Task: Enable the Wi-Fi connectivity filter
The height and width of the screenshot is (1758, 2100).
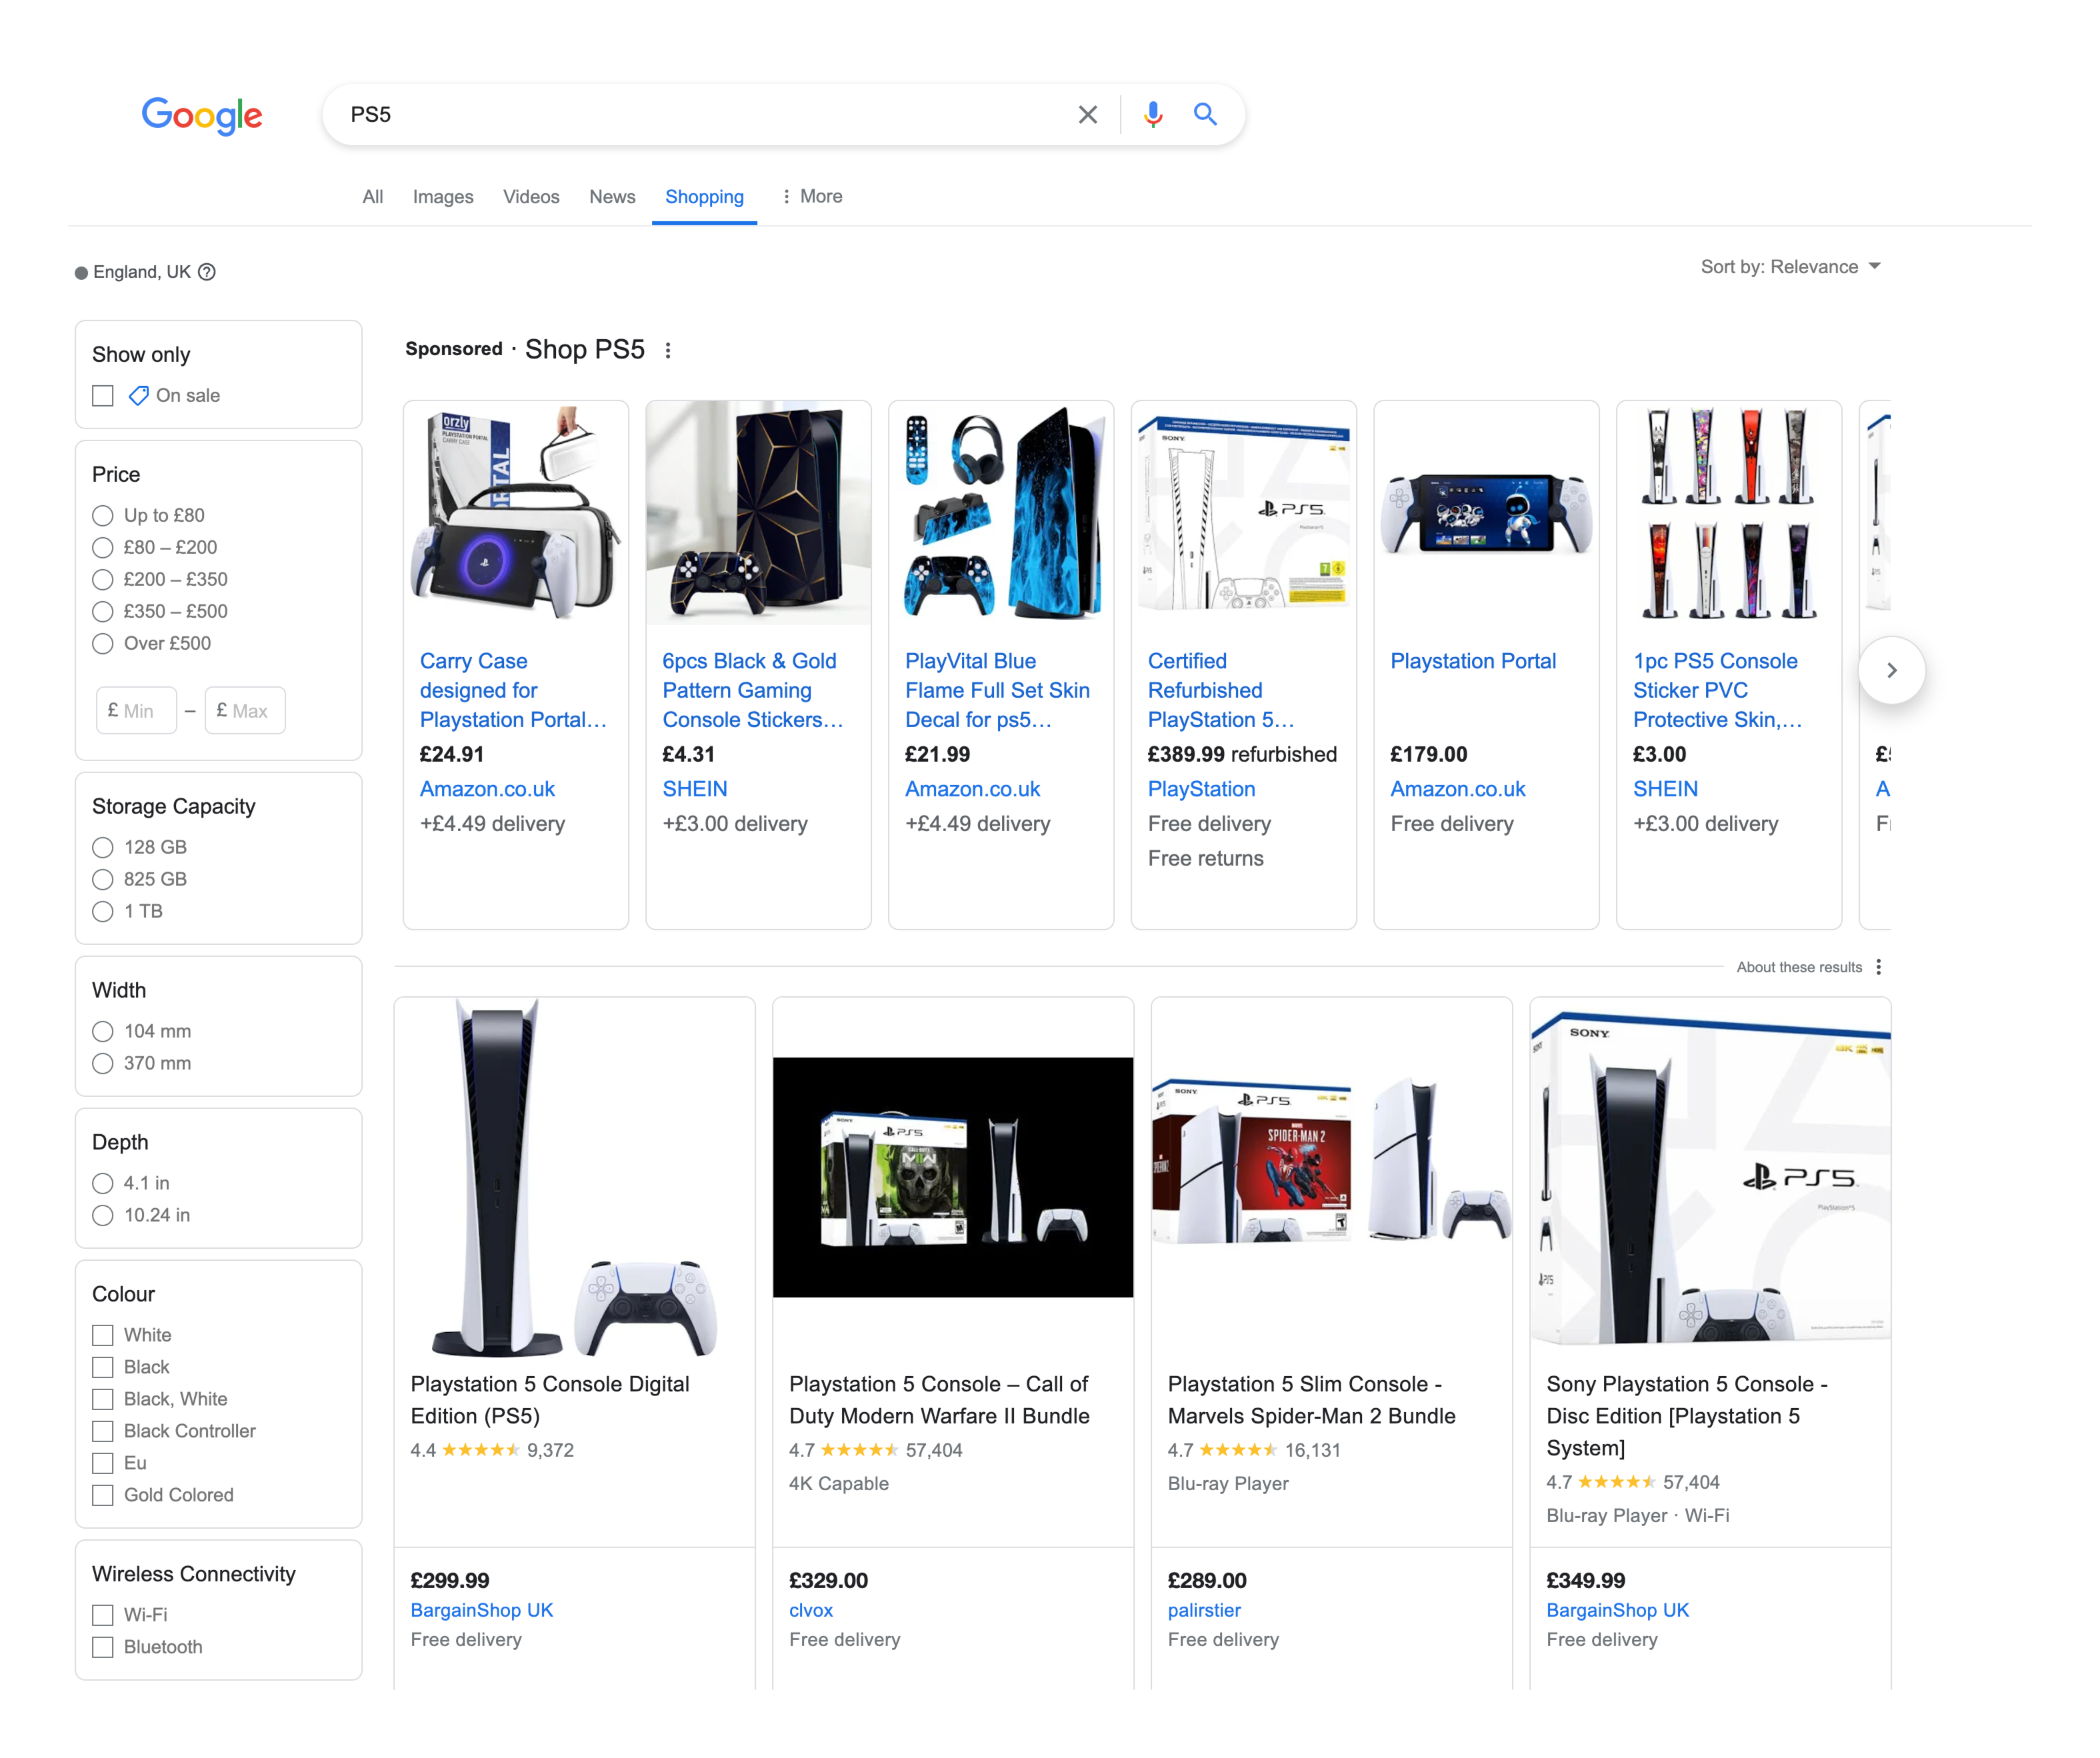Action: pos(103,1615)
